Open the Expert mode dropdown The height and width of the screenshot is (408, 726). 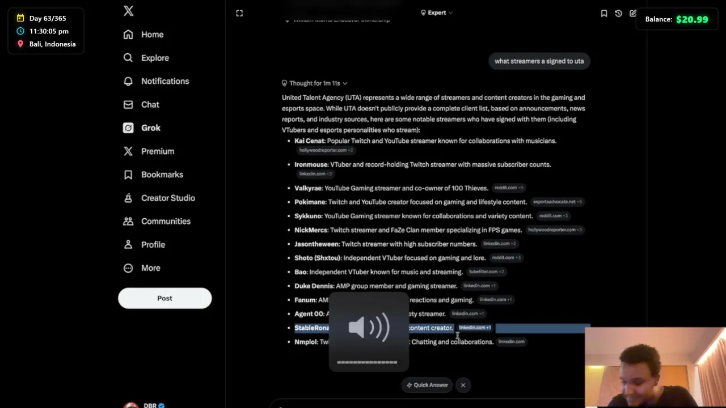pyautogui.click(x=437, y=12)
